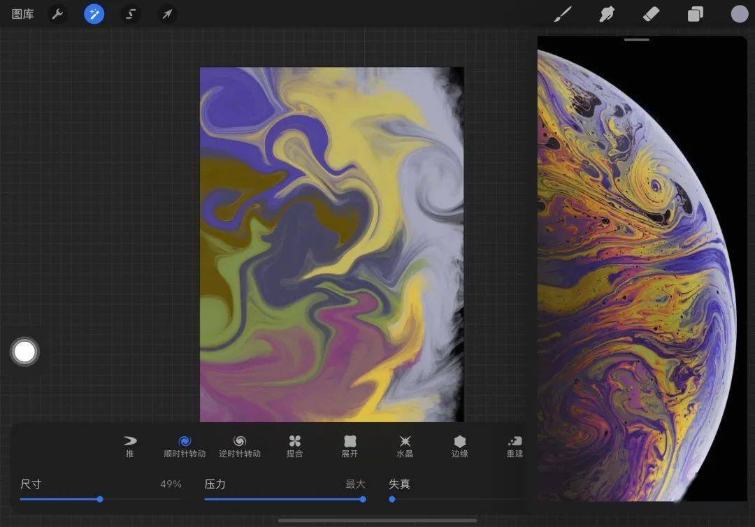755x527 pixels.
Task: Click the 失真 label
Action: pos(399,484)
